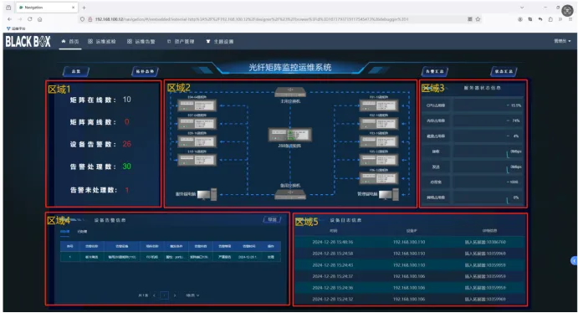Click the BLACK BOX logo
Viewport: 578px width, 313px height.
coord(28,41)
